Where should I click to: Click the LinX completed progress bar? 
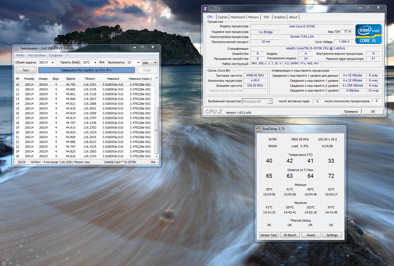click(x=86, y=70)
